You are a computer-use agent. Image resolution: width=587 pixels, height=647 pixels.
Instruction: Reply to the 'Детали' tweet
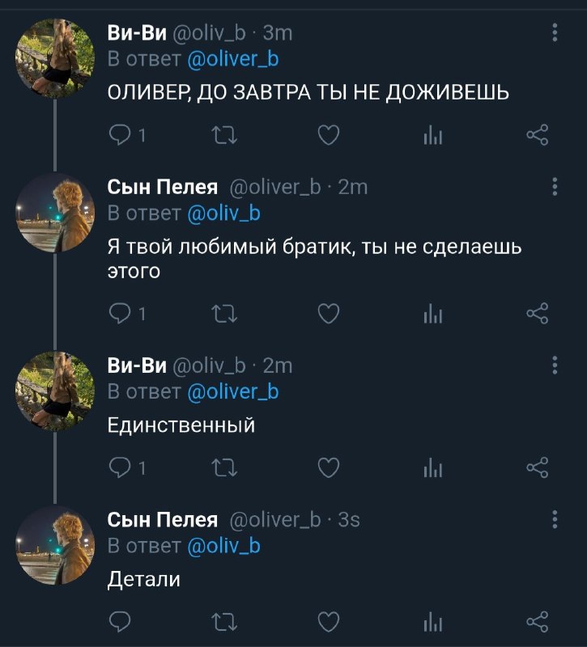pos(120,622)
